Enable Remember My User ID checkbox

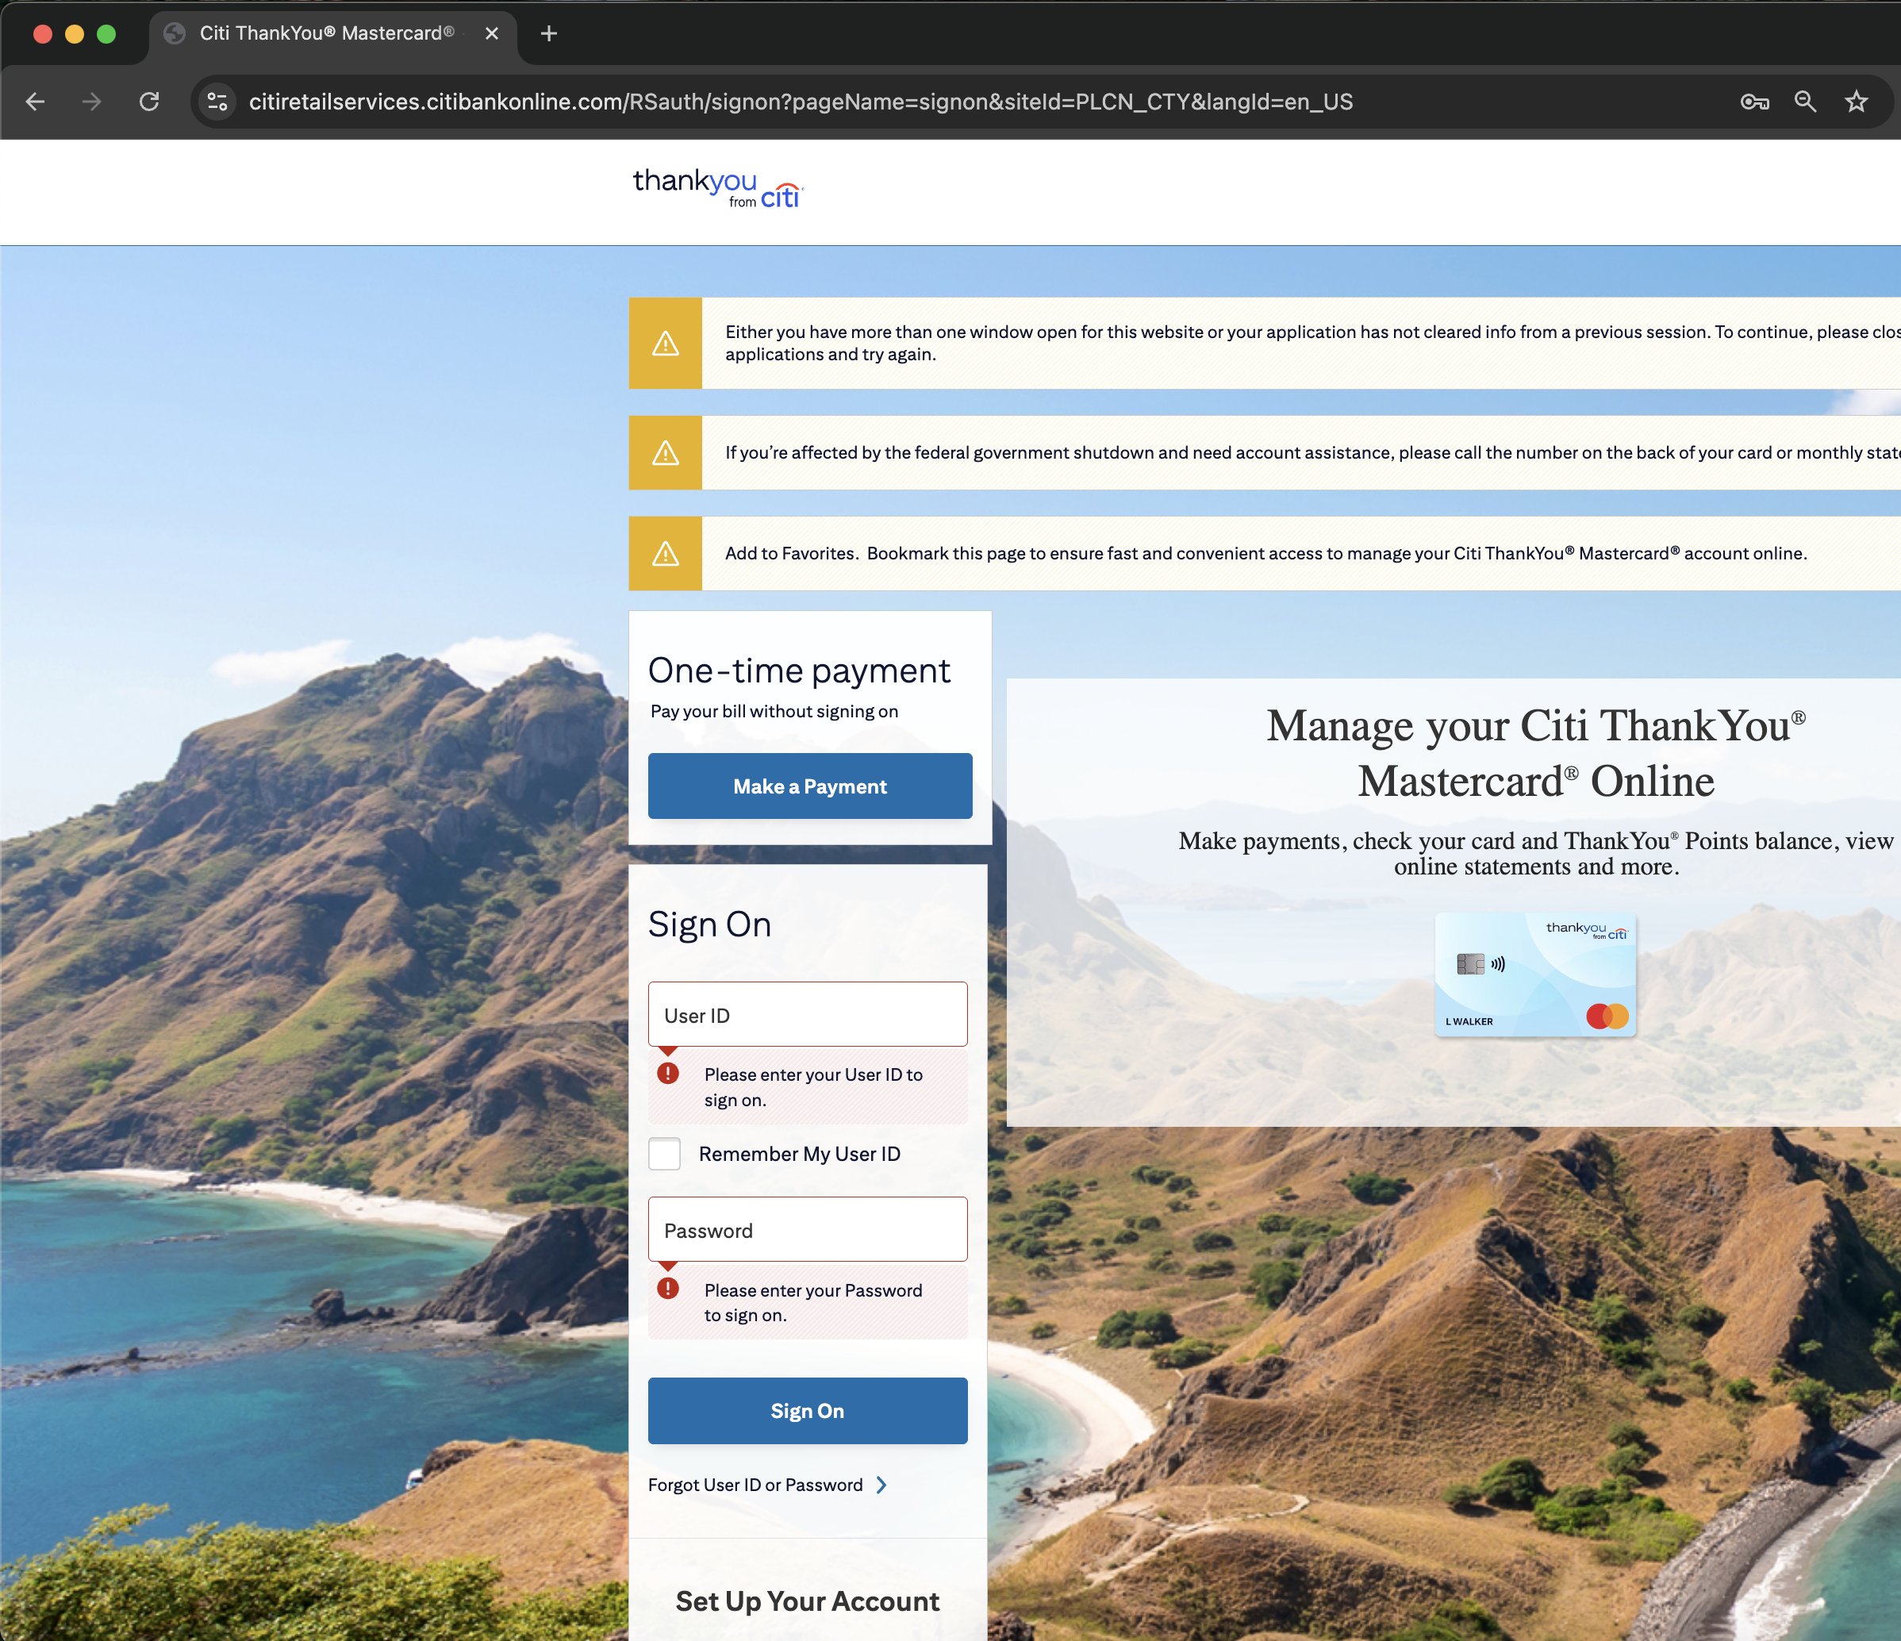coord(664,1154)
